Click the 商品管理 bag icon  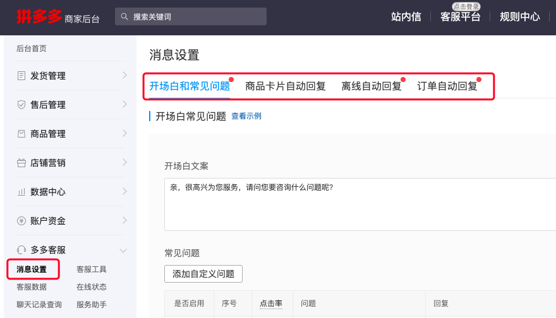(21, 134)
